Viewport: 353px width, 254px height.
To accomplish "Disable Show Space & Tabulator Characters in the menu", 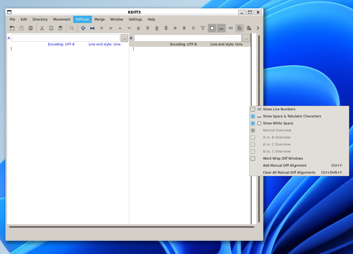I will coord(292,116).
